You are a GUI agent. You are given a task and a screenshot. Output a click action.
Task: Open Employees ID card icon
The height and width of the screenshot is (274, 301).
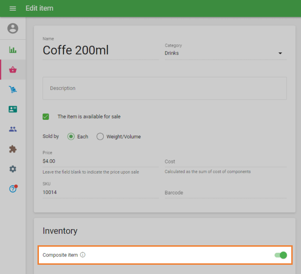point(13,109)
